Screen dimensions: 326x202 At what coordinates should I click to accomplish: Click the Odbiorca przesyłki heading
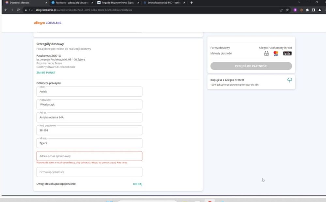(x=48, y=83)
